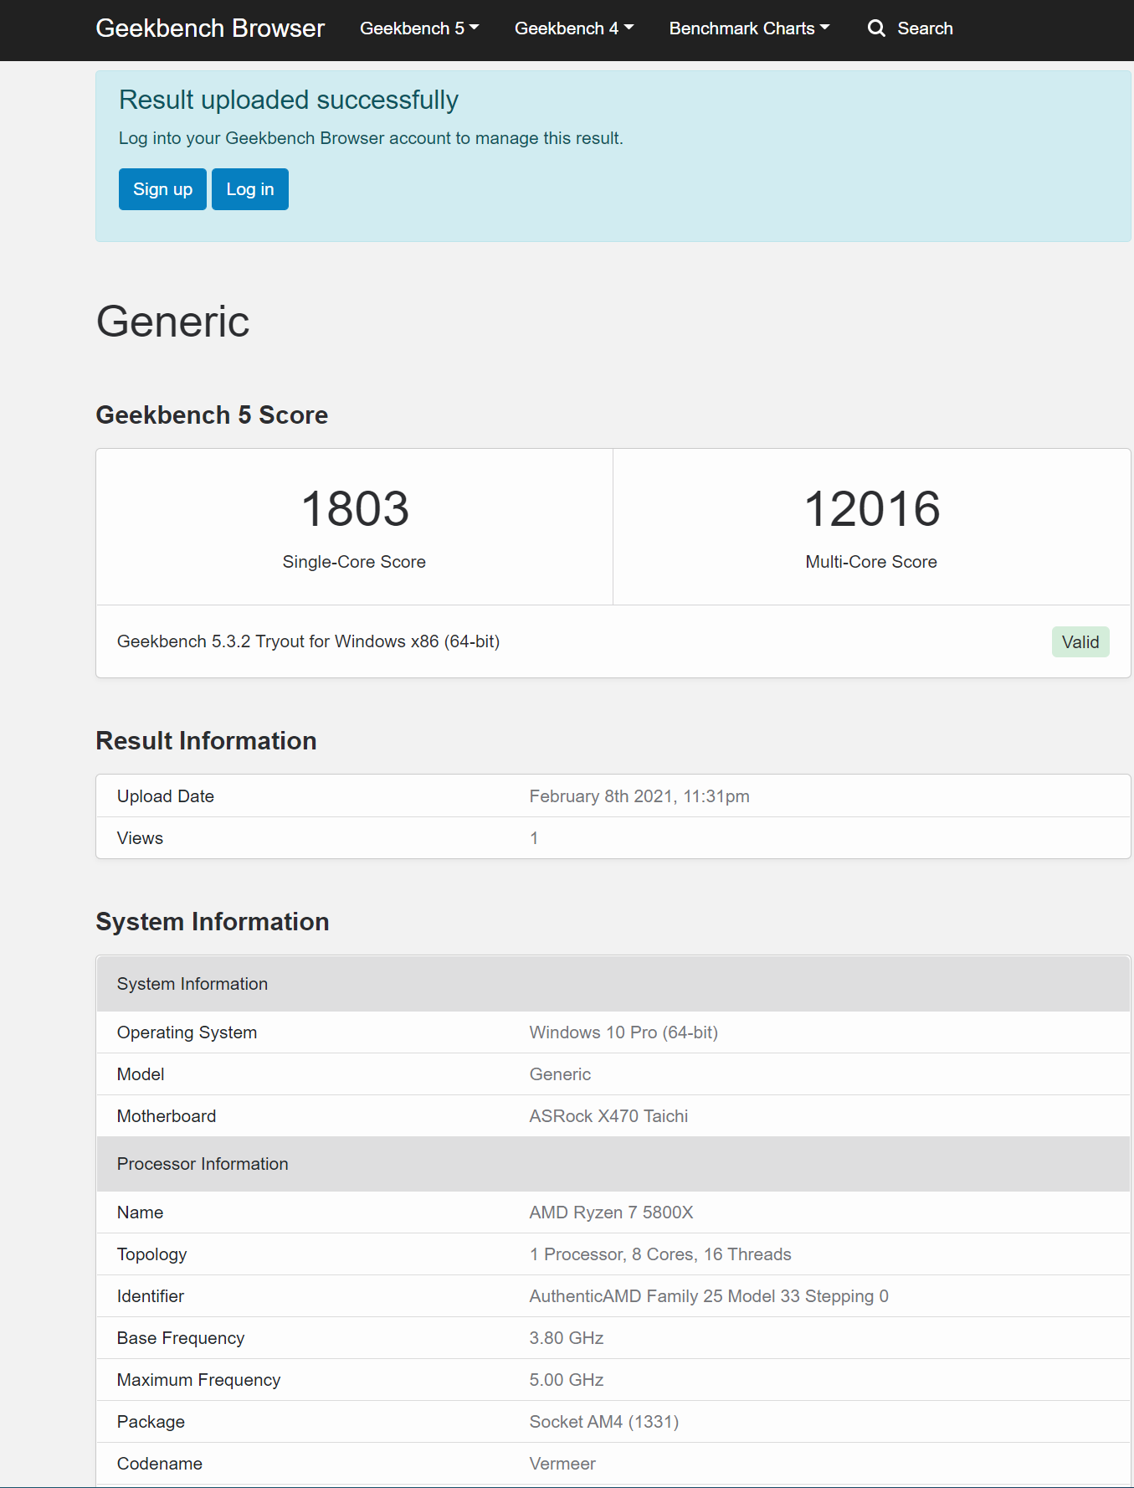This screenshot has height=1488, width=1134.
Task: Open the Geekbench 5 dropdown menu
Action: 419,28
